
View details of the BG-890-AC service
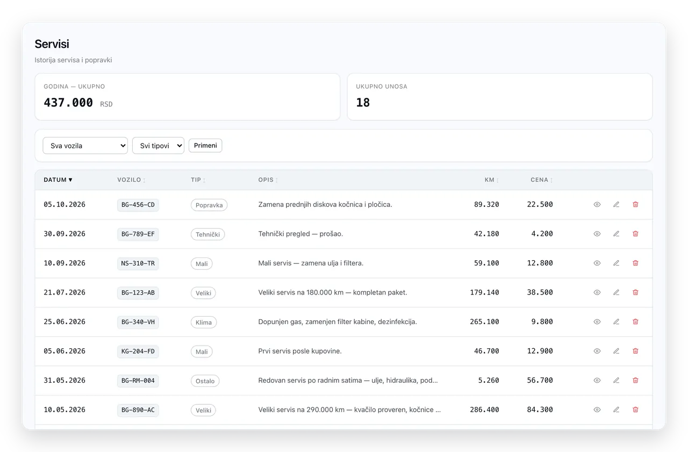(x=597, y=410)
